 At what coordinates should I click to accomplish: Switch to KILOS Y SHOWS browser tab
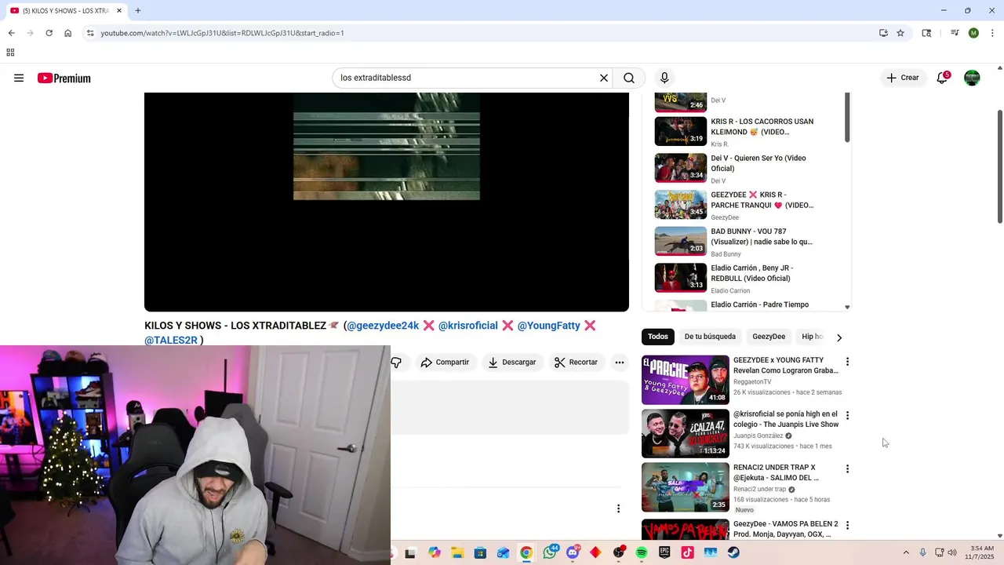pyautogui.click(x=64, y=11)
